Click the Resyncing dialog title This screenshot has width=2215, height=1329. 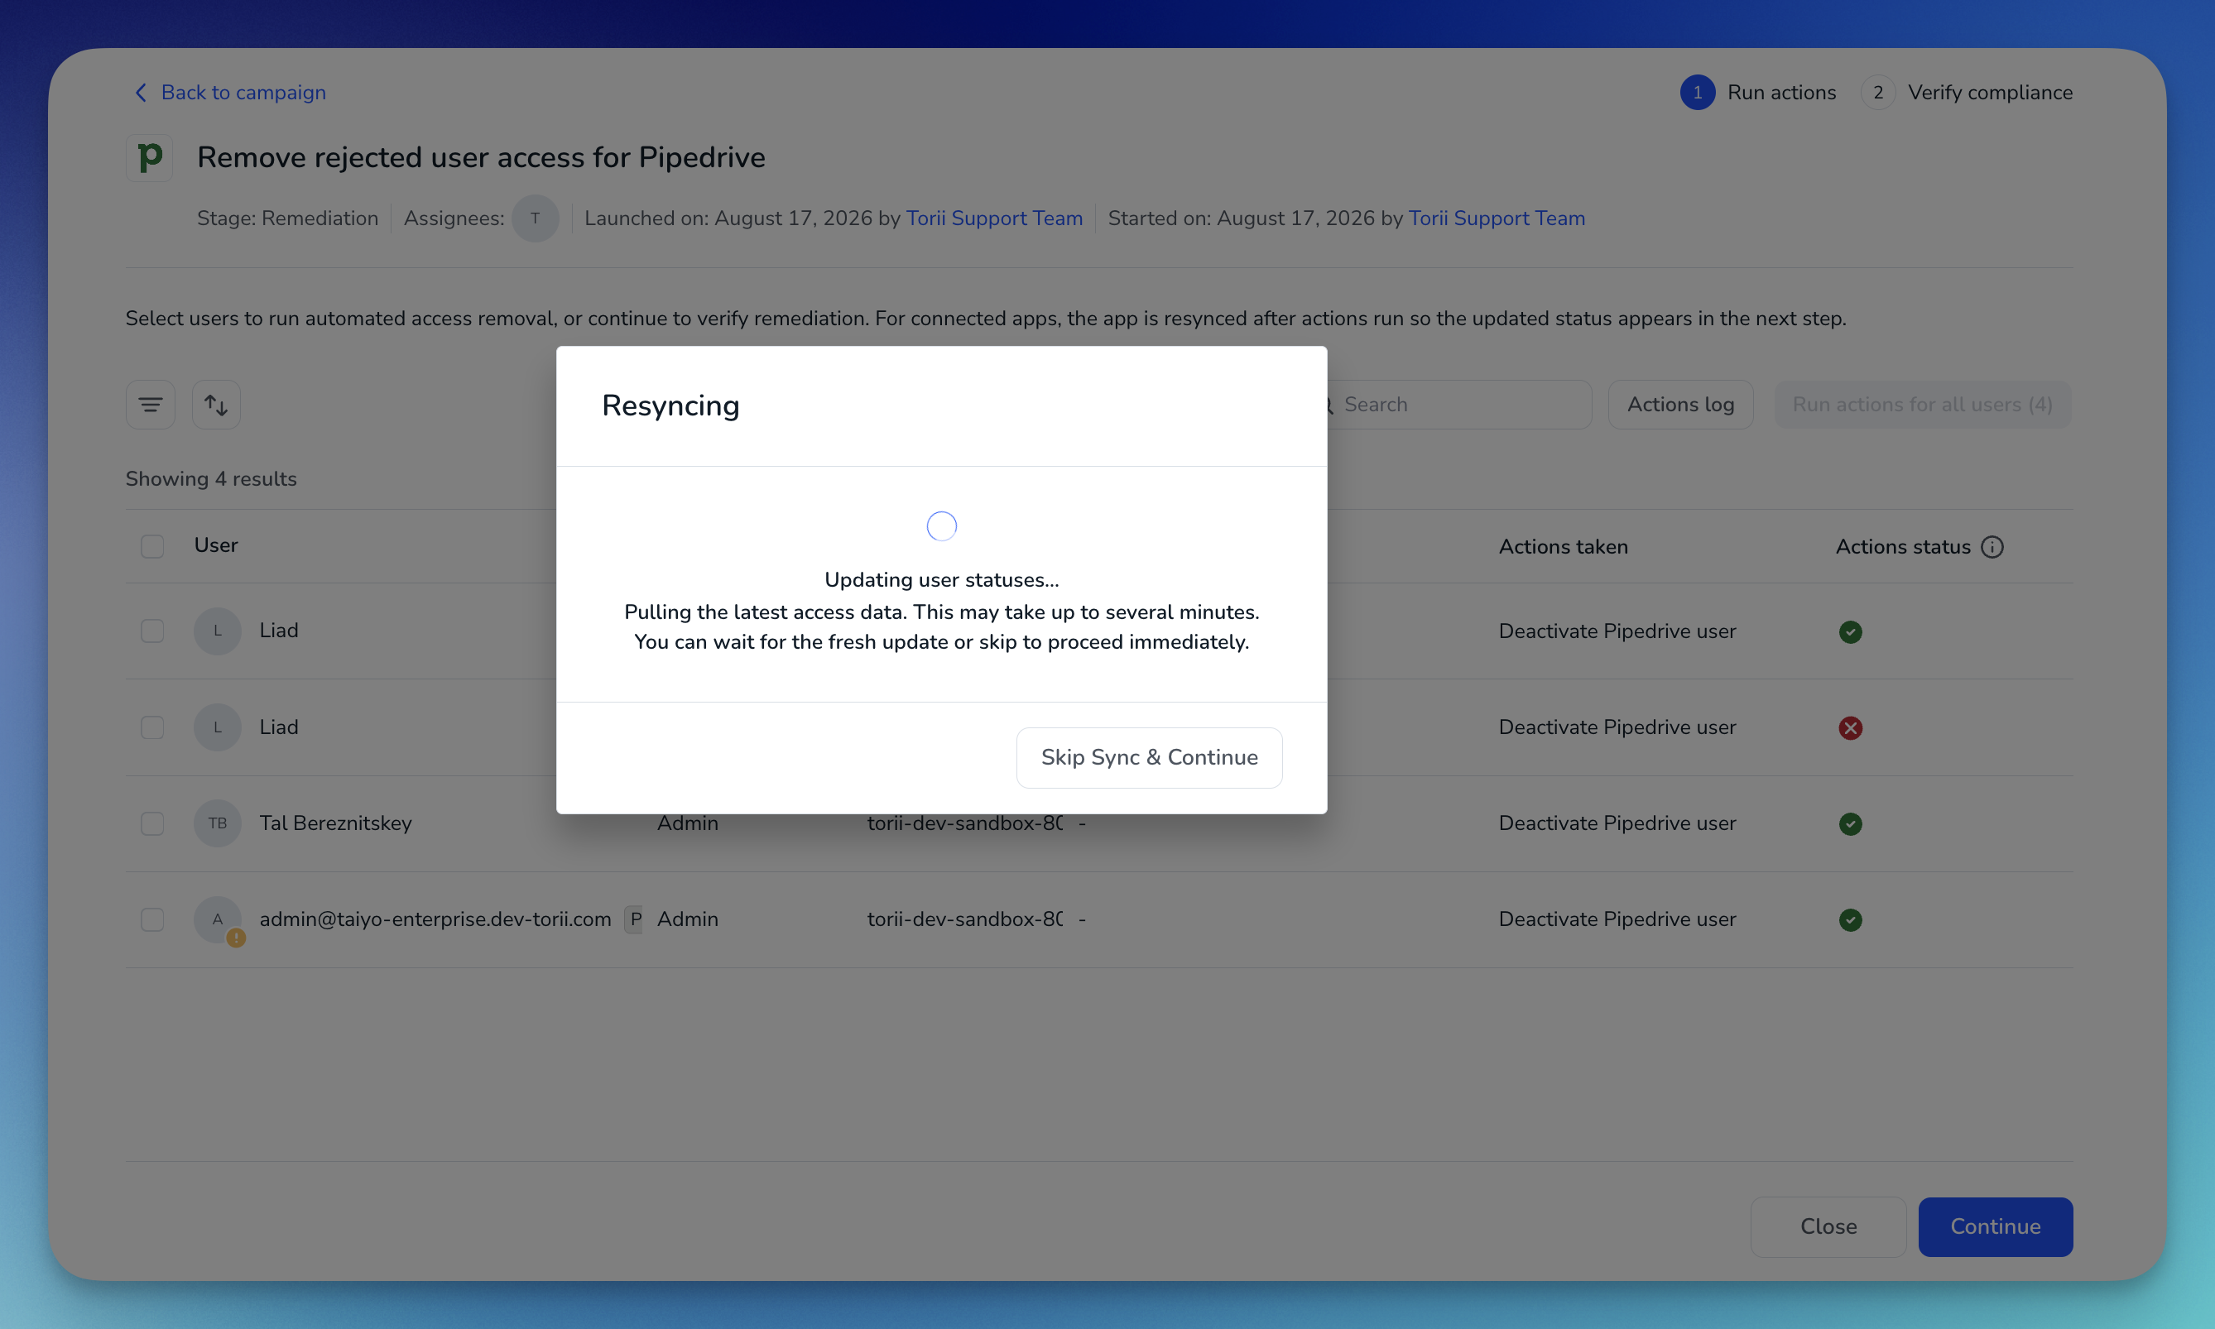pyautogui.click(x=670, y=405)
